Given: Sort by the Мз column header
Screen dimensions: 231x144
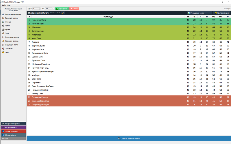Looking at the screenshot, I should coord(214,17).
